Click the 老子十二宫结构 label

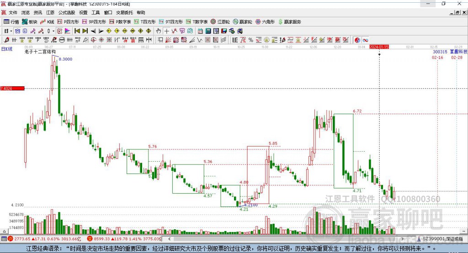point(40,52)
